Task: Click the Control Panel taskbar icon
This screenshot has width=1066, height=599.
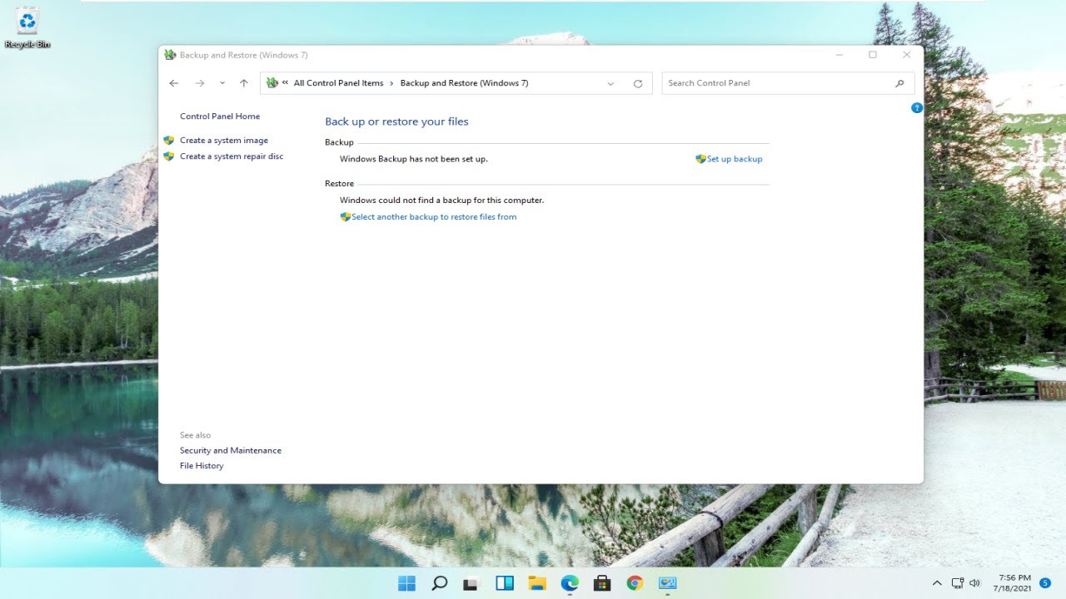Action: click(668, 583)
